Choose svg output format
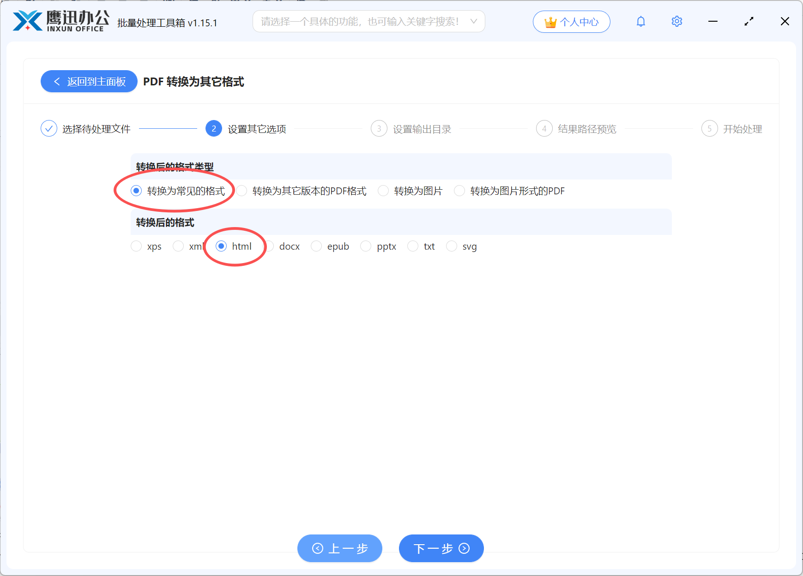Viewport: 803px width, 576px height. (x=462, y=246)
